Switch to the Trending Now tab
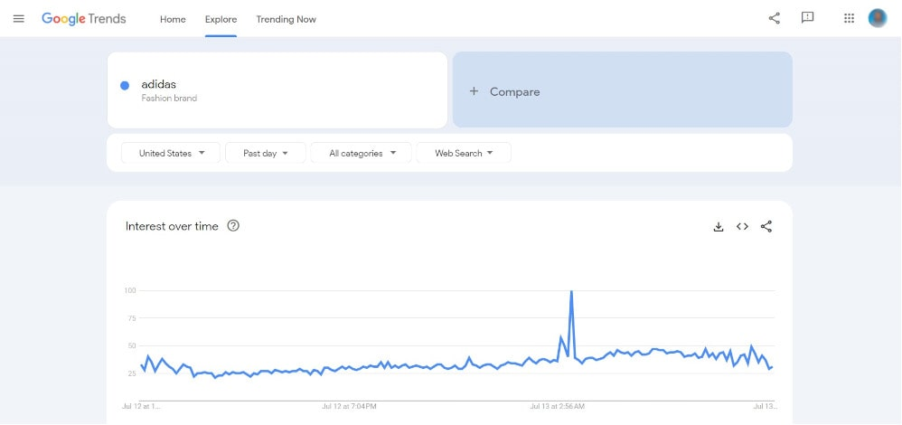Image resolution: width=902 pixels, height=425 pixels. coord(286,19)
